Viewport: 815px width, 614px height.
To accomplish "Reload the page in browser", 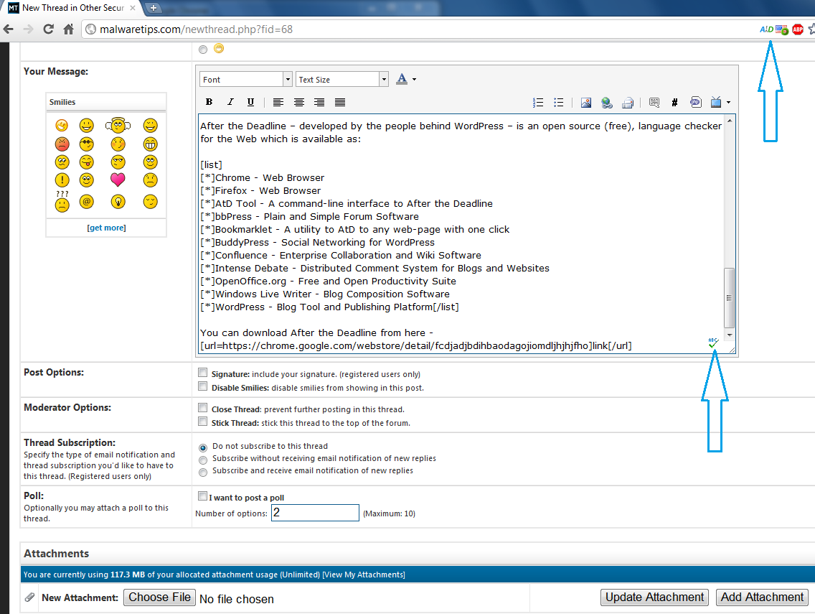I will (x=48, y=29).
